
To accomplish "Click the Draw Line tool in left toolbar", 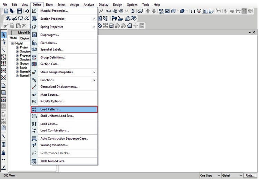I will 3,50.
